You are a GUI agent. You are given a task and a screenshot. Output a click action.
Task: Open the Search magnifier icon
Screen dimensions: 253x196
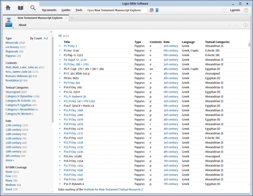(33, 8)
